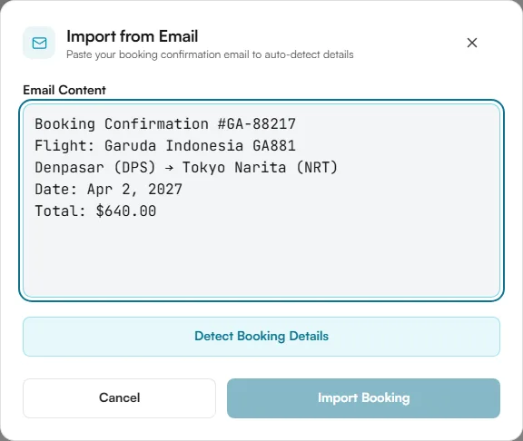Click the Email Content label
The height and width of the screenshot is (441, 523).
pyautogui.click(x=64, y=90)
